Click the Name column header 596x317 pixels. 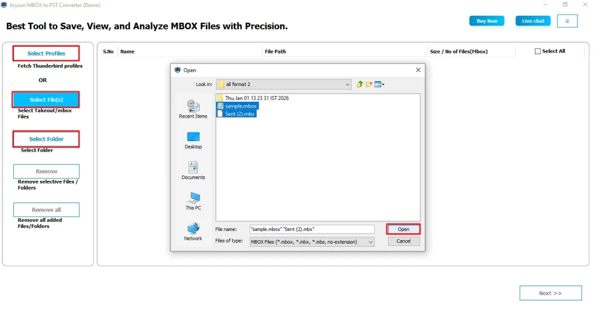point(127,52)
